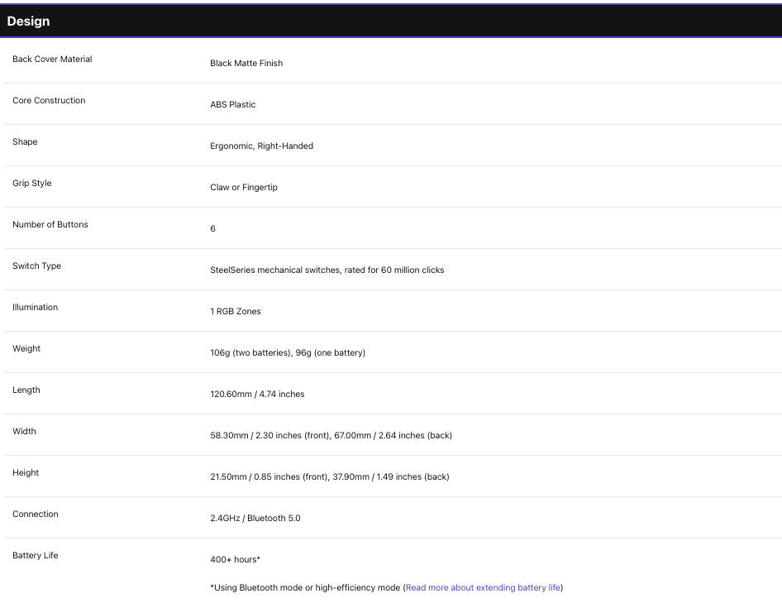The width and height of the screenshot is (782, 603).
Task: Select the Core Construction label
Action: [x=49, y=100]
